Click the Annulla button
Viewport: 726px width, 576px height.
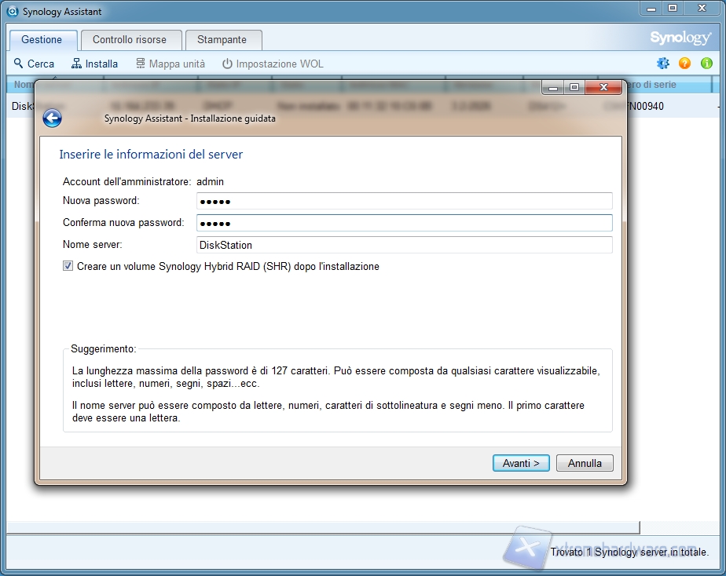point(585,463)
